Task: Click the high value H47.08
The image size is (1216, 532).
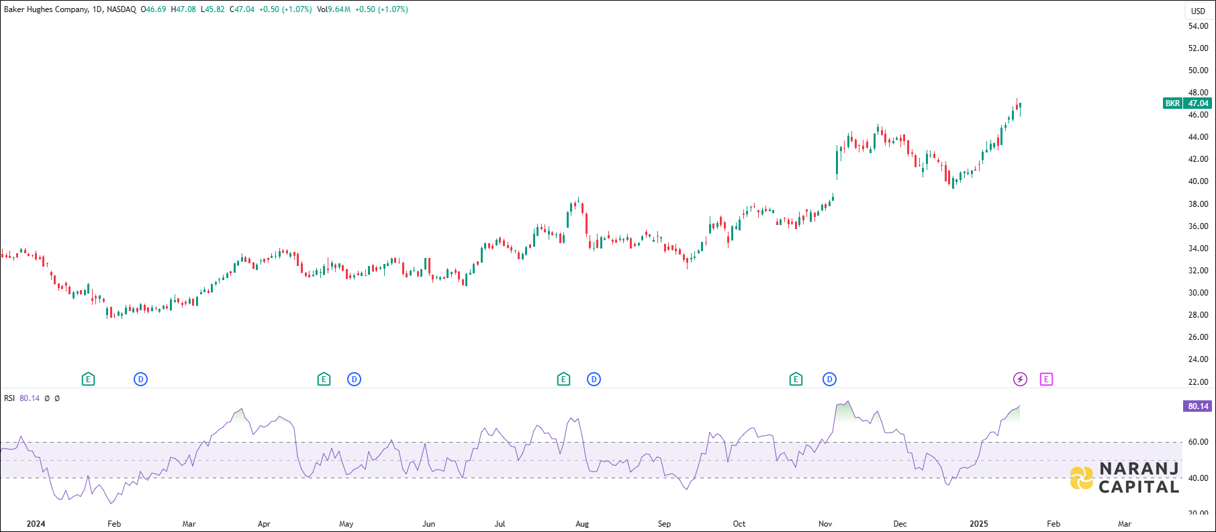Action: [x=183, y=9]
